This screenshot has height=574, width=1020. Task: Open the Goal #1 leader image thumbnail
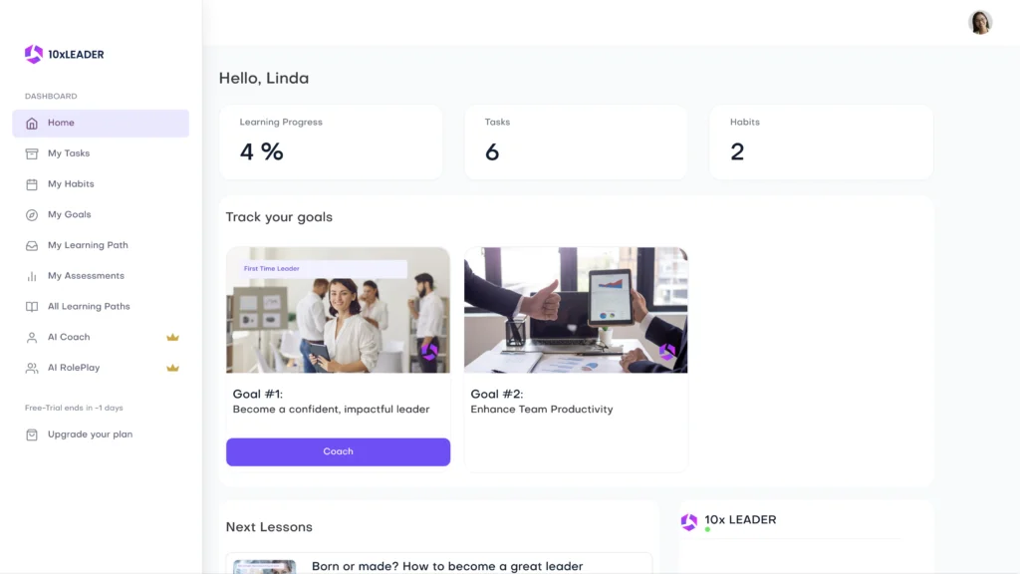coord(339,310)
